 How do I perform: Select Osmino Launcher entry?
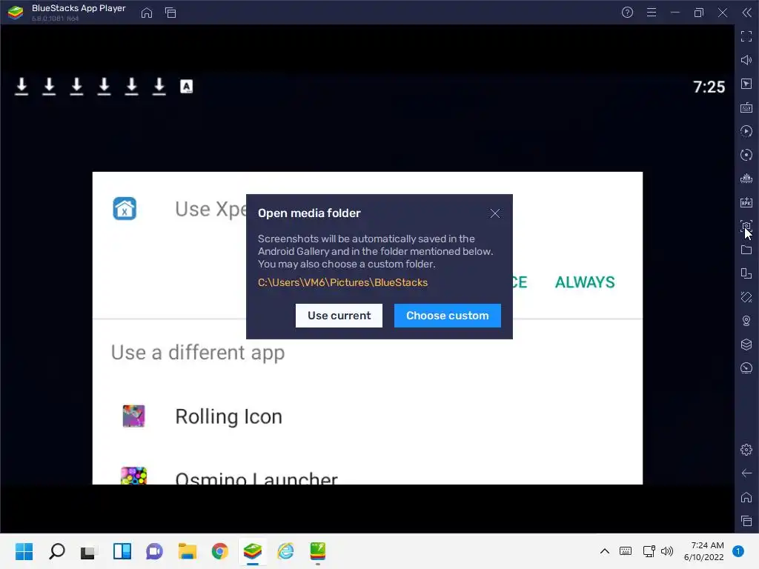pyautogui.click(x=368, y=474)
